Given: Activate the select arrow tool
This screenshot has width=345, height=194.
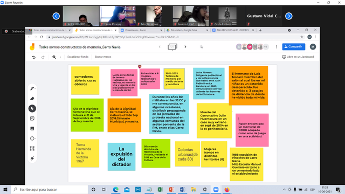Looking at the screenshot, I should pos(32,108).
